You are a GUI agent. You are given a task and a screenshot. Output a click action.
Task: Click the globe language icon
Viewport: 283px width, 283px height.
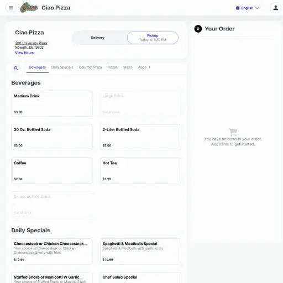(238, 8)
